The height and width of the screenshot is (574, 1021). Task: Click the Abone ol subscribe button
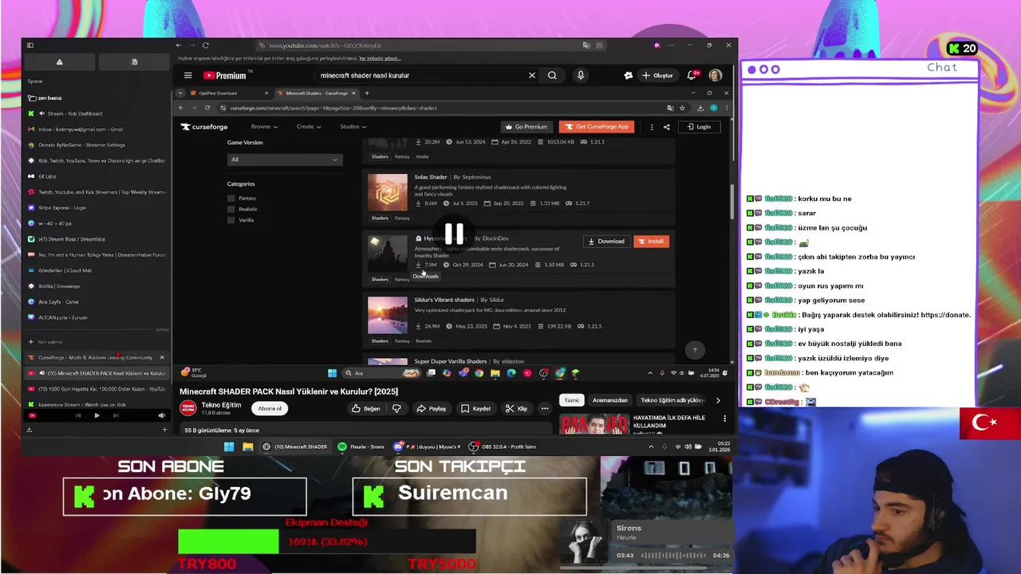point(270,409)
